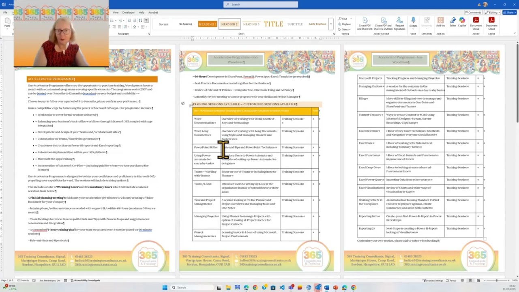Click Text Predictions: On in status bar
519x292 pixels.
49,281
